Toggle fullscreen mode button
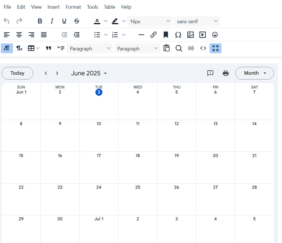The height and width of the screenshot is (243, 282). coord(215,48)
